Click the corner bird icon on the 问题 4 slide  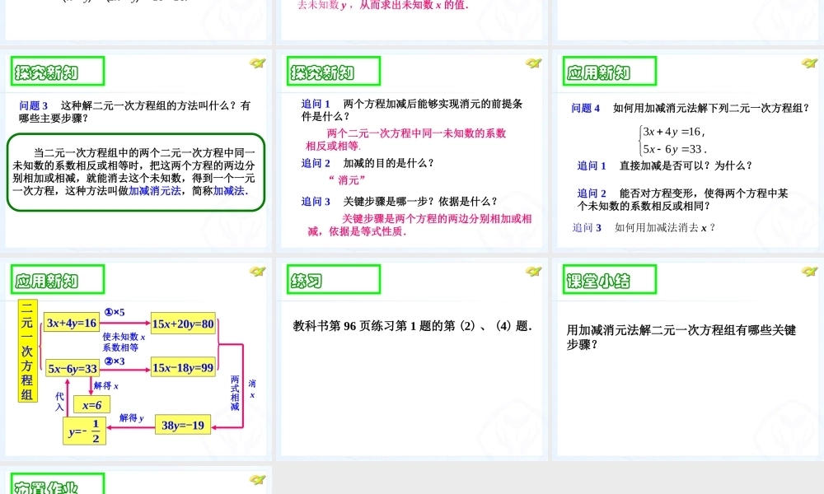(x=809, y=63)
